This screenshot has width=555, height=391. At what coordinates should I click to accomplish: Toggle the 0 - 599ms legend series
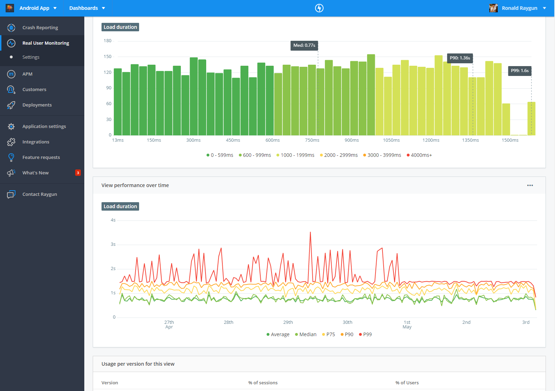click(x=220, y=155)
